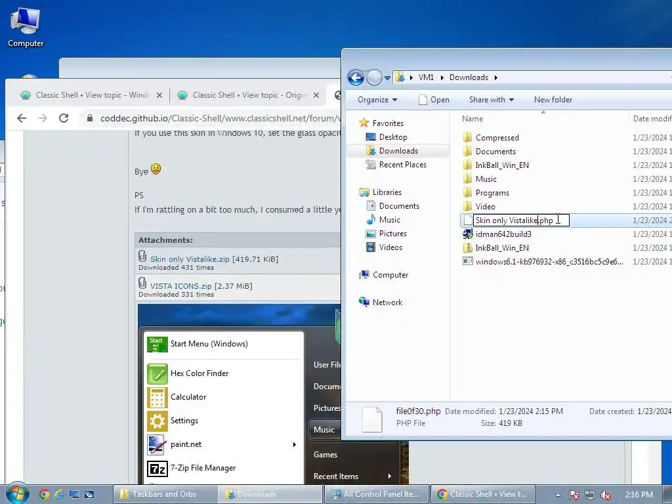Download Skin only Vistalike.zip attachment
The image size is (672, 504).
pyautogui.click(x=190, y=259)
